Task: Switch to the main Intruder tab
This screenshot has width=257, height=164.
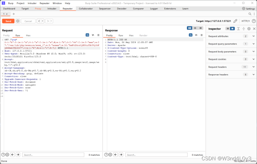Action: pyautogui.click(x=52, y=9)
